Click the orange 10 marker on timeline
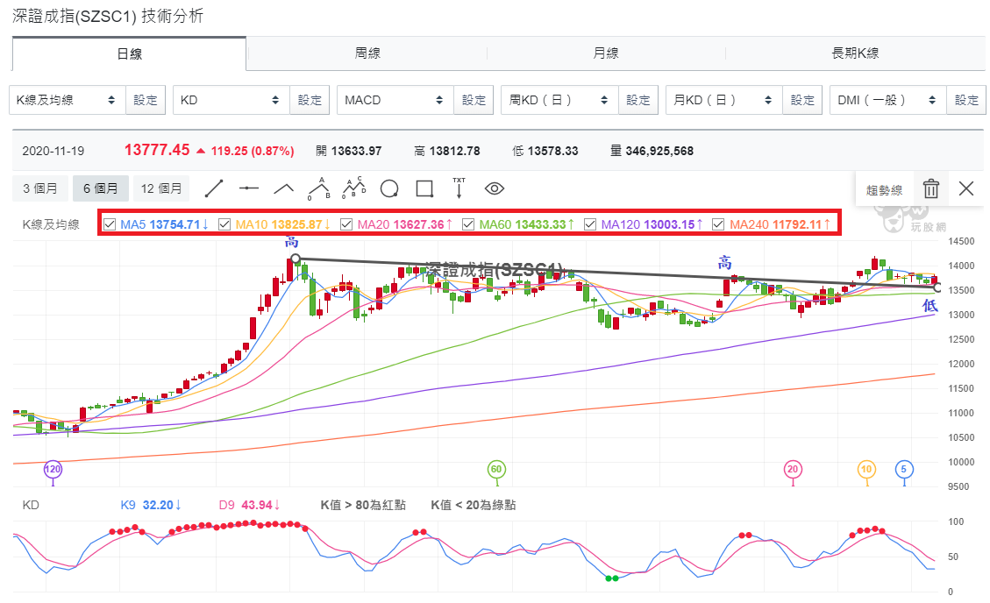 867,469
